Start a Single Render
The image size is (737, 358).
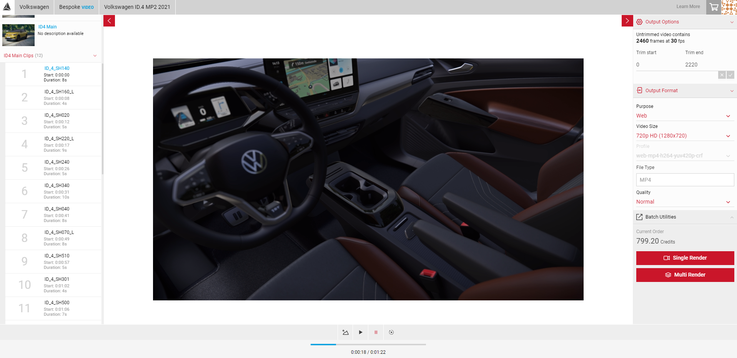685,258
